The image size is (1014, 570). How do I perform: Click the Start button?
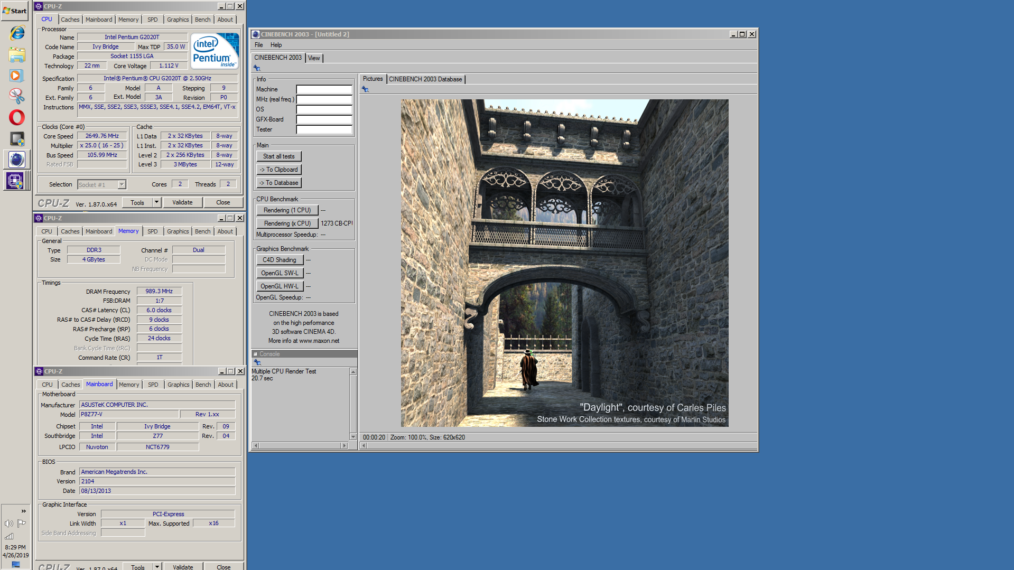coord(15,11)
